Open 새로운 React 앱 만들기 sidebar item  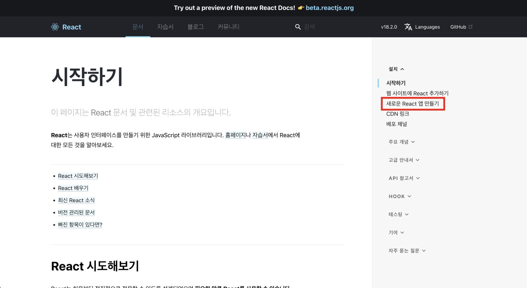tap(412, 104)
